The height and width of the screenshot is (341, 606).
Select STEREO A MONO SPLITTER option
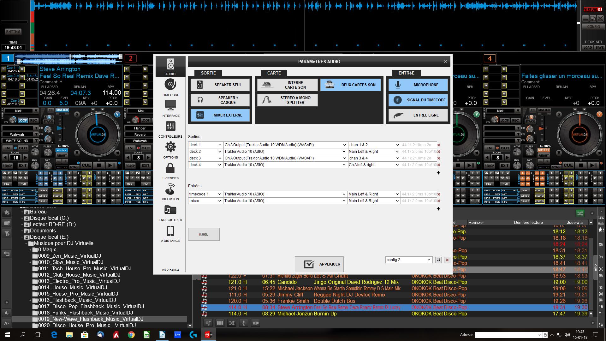coord(287,100)
